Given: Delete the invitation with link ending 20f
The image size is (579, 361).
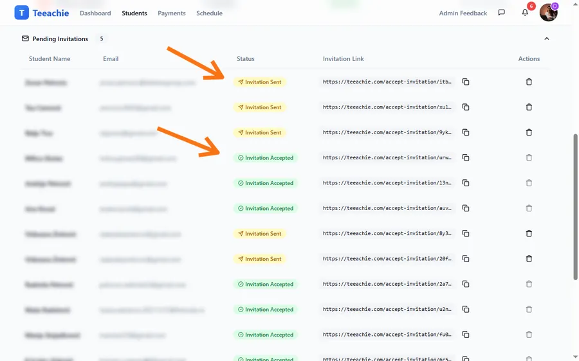Looking at the screenshot, I should (x=529, y=259).
